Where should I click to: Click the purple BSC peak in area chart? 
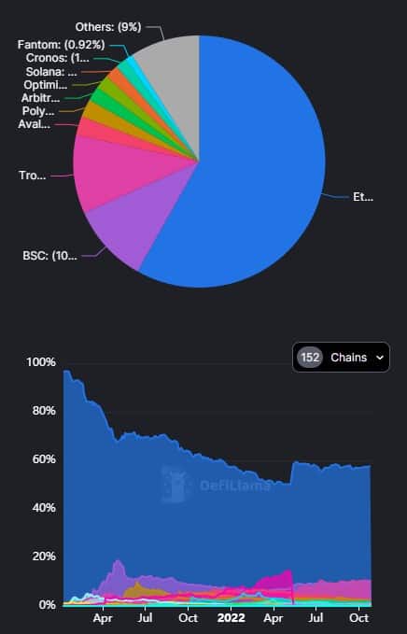pos(118,567)
